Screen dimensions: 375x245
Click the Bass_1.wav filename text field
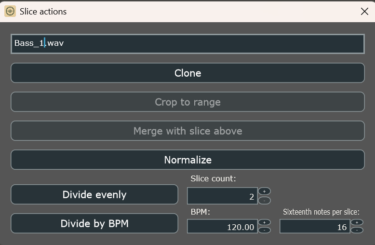click(187, 44)
